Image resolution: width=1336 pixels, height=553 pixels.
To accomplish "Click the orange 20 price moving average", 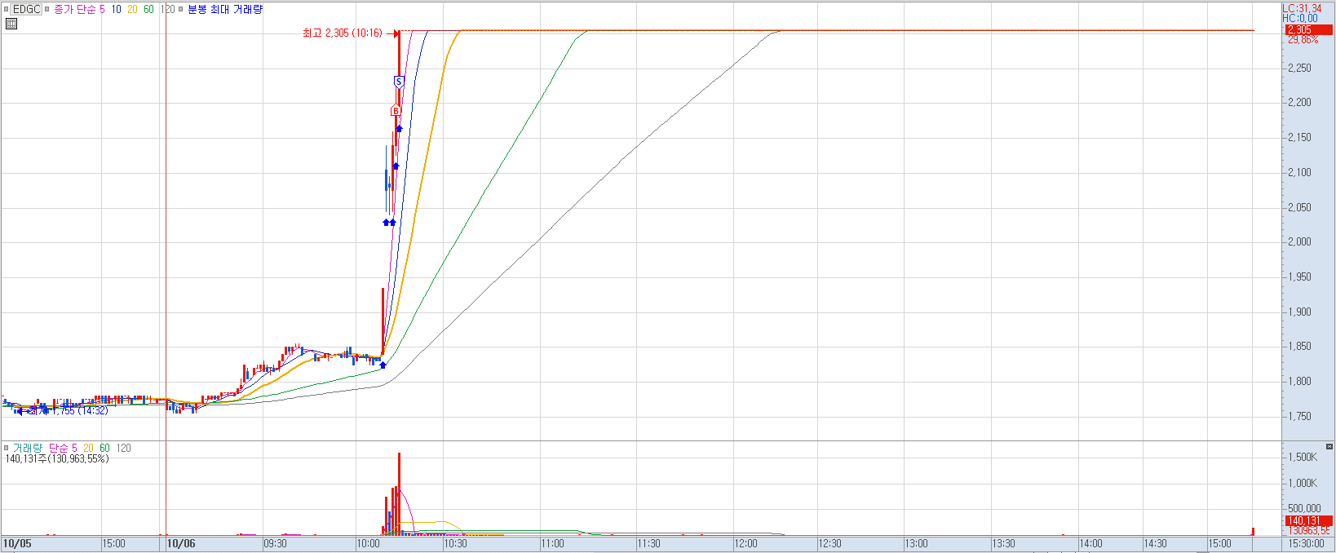I will click(132, 10).
